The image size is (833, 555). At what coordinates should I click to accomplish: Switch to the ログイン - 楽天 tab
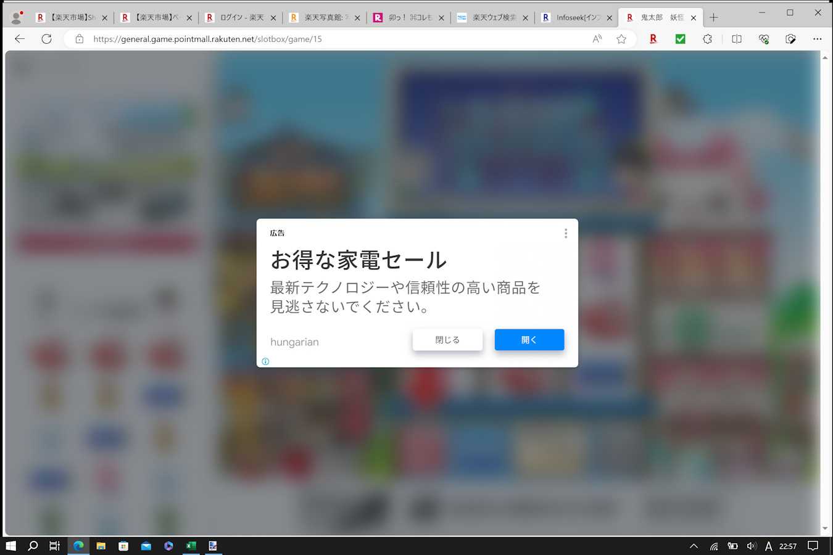[241, 17]
